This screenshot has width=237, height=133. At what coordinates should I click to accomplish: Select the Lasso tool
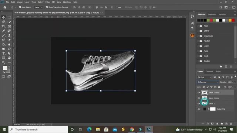click(3, 22)
